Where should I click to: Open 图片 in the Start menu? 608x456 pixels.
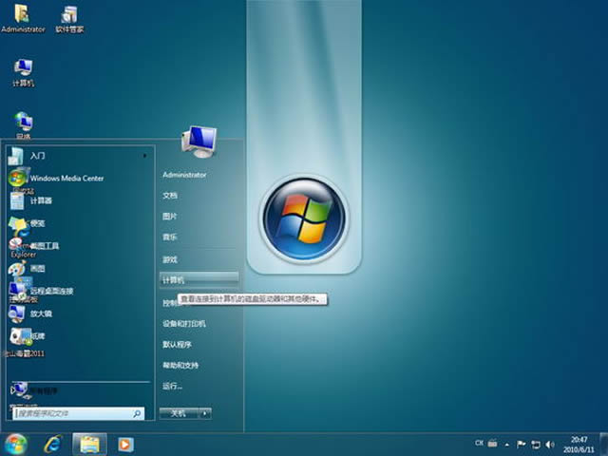(169, 217)
